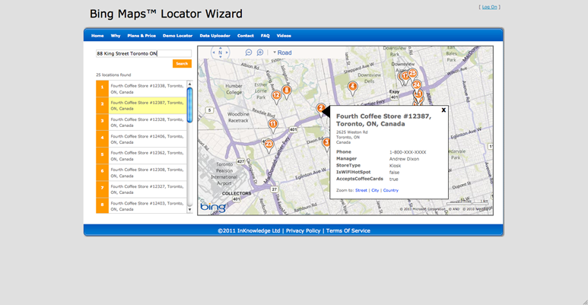Image resolution: width=588 pixels, height=305 pixels.
Task: Select map pushpin number 23
Action: (x=269, y=143)
